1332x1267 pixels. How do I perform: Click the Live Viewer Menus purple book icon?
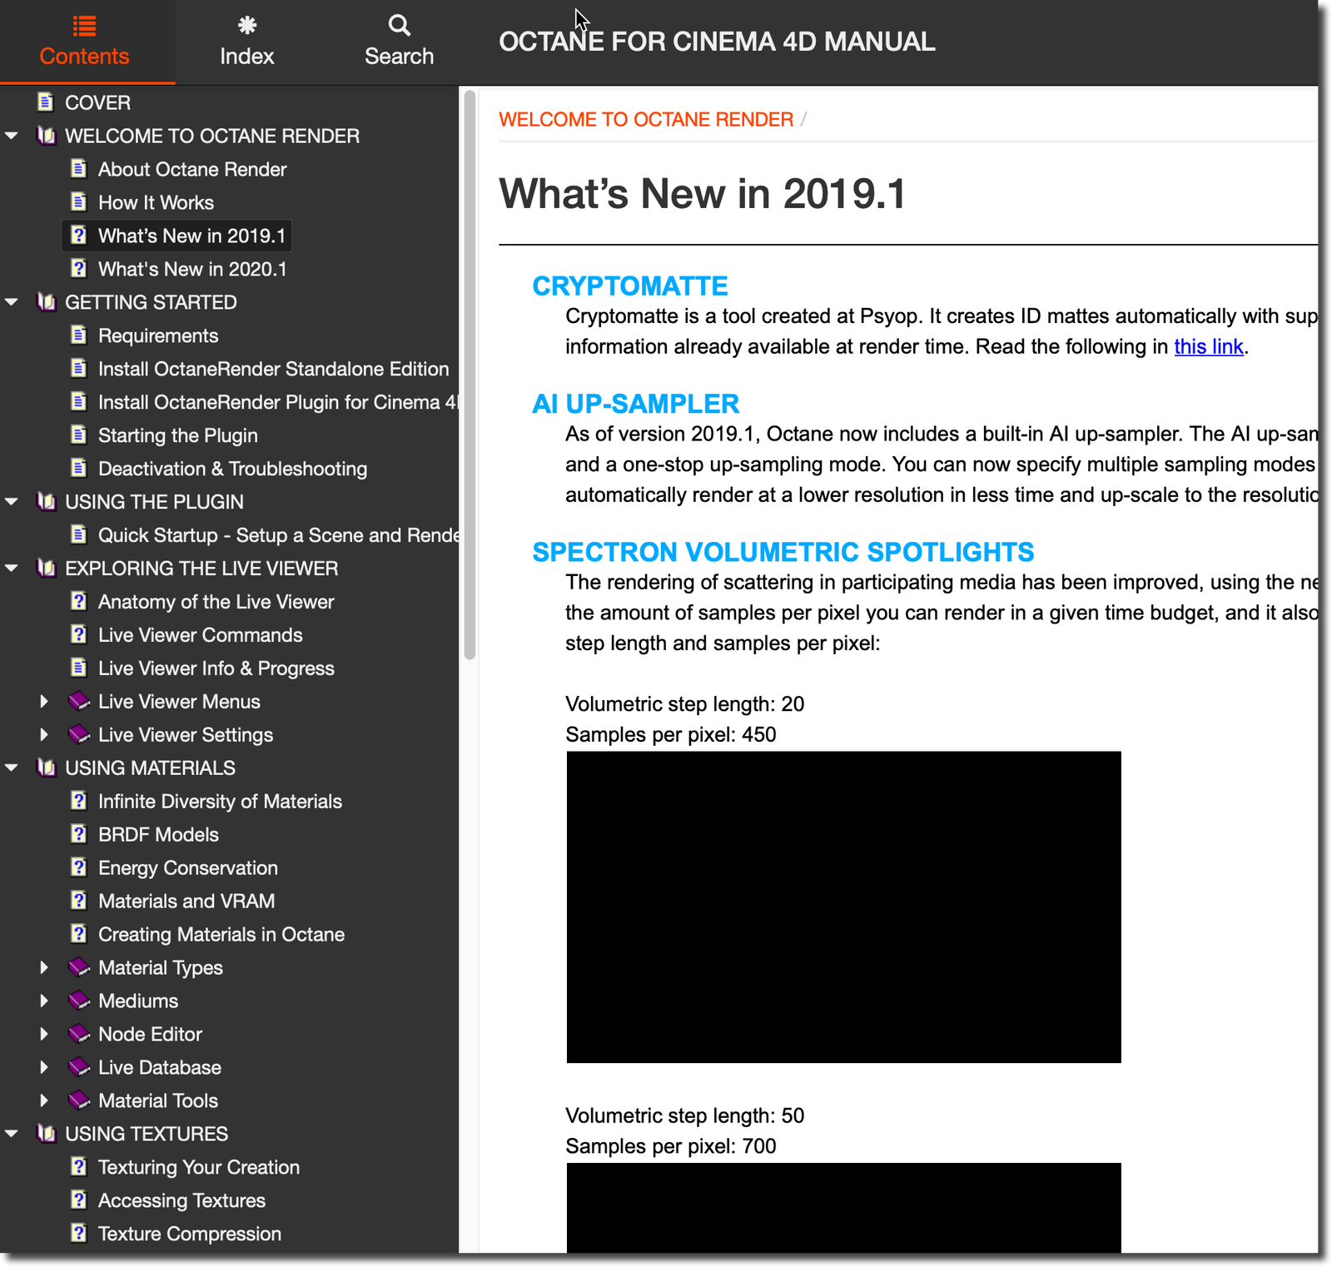pyautogui.click(x=79, y=702)
